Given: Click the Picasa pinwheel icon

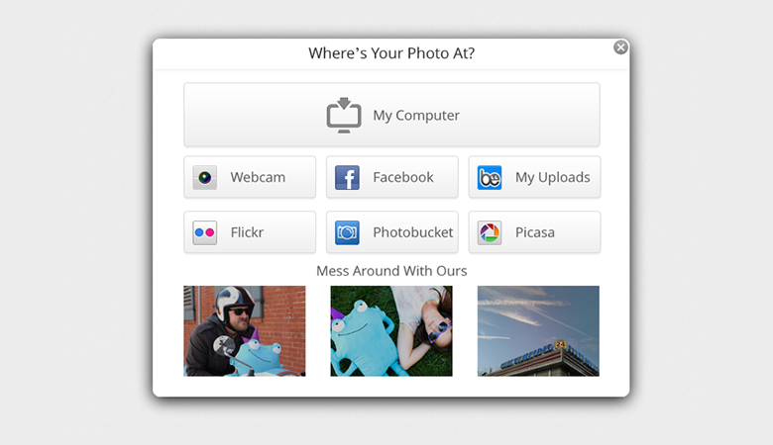Looking at the screenshot, I should point(490,232).
